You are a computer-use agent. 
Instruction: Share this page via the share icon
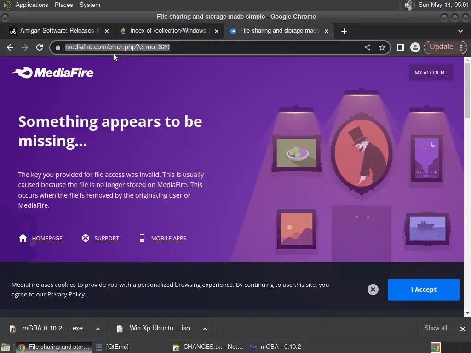(x=368, y=47)
